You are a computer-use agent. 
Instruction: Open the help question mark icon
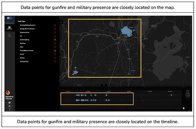click(9, 110)
